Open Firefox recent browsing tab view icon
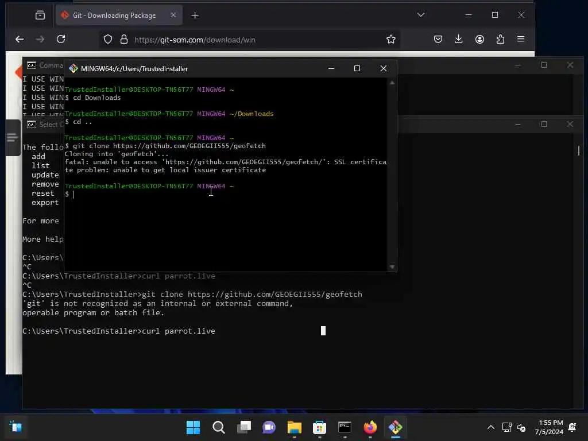588x441 pixels. pos(40,16)
